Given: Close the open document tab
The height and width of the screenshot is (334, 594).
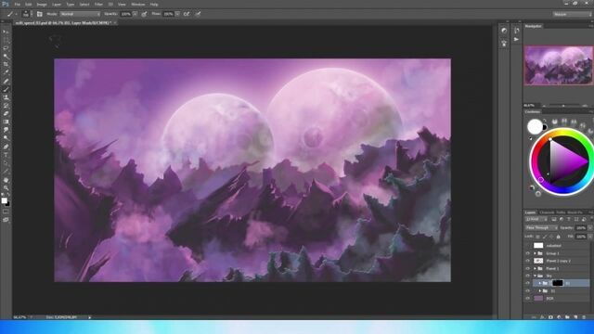Looking at the screenshot, I should (x=115, y=23).
